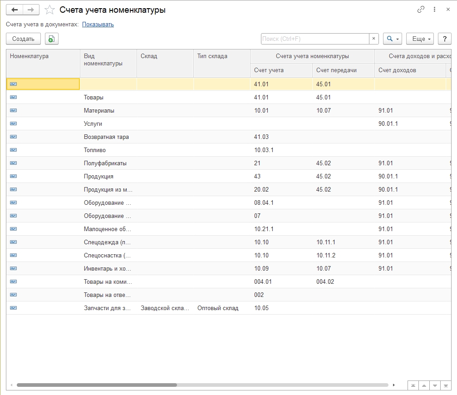
Task: Open the magnifier search dropdown
Action: point(392,39)
